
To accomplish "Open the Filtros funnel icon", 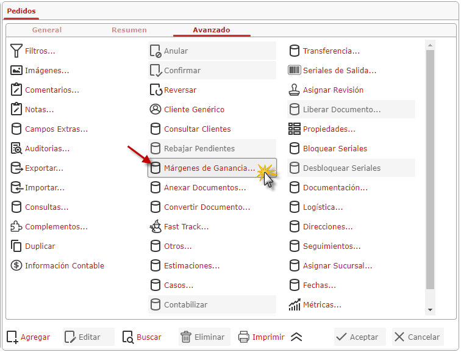I will coord(16,51).
